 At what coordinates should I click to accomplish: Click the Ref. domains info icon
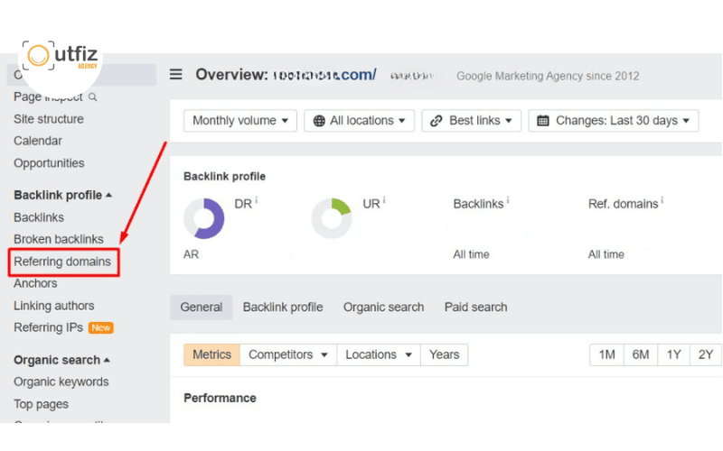tap(662, 200)
